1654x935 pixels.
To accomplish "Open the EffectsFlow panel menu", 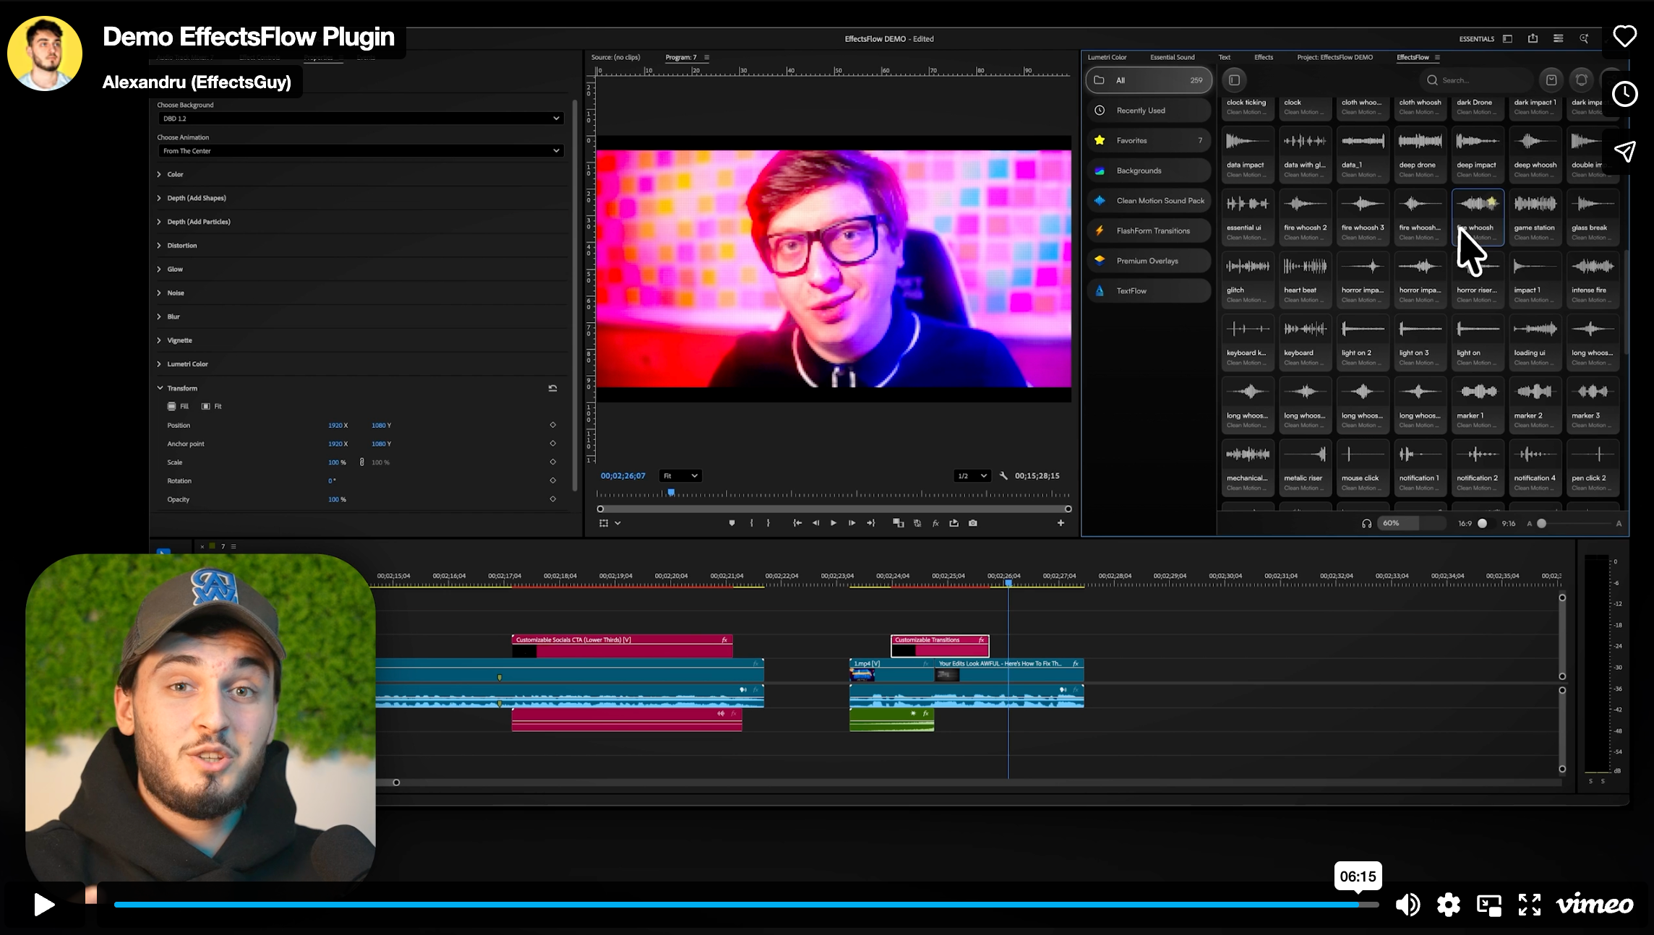I will (x=1437, y=57).
